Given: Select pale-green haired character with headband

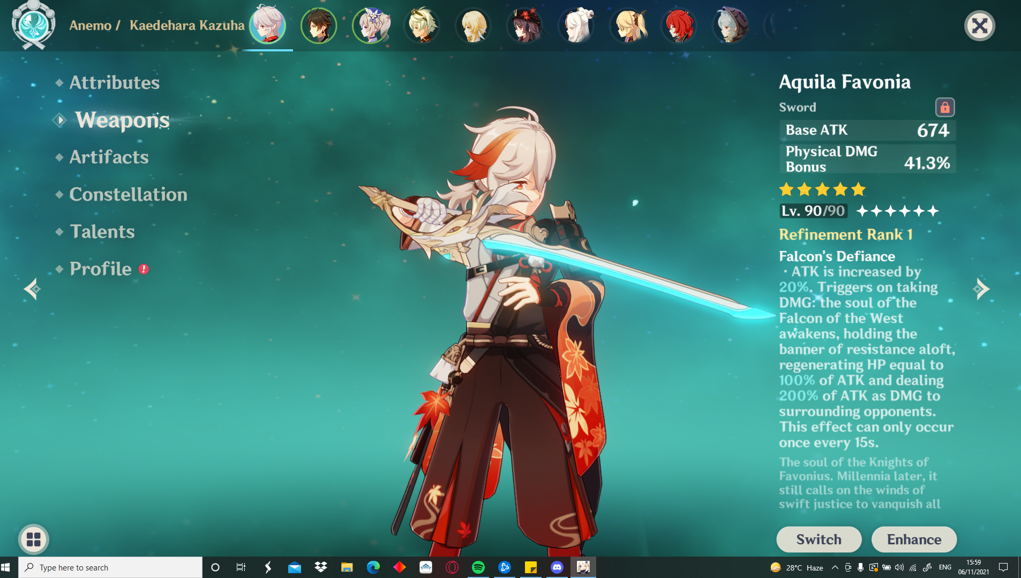Looking at the screenshot, I should [422, 25].
